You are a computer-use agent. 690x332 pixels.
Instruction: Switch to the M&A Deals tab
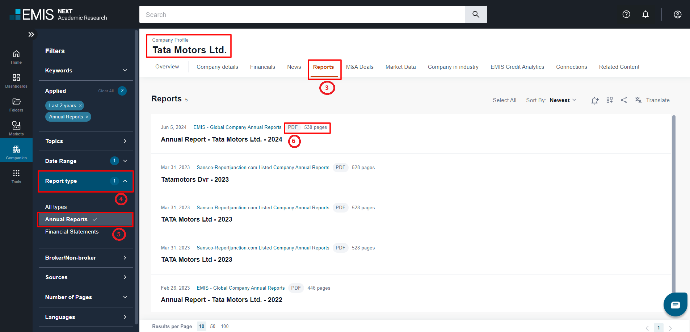pos(359,67)
